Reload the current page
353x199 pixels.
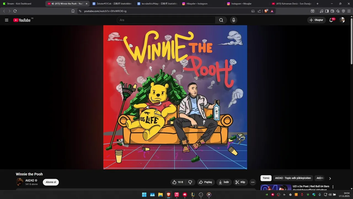pyautogui.click(x=15, y=11)
